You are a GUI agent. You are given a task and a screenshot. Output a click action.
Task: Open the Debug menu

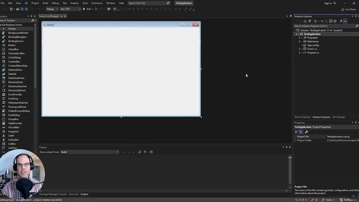(55, 3)
